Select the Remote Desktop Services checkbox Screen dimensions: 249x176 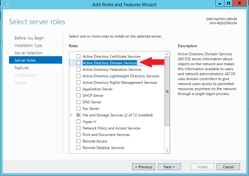78,148
